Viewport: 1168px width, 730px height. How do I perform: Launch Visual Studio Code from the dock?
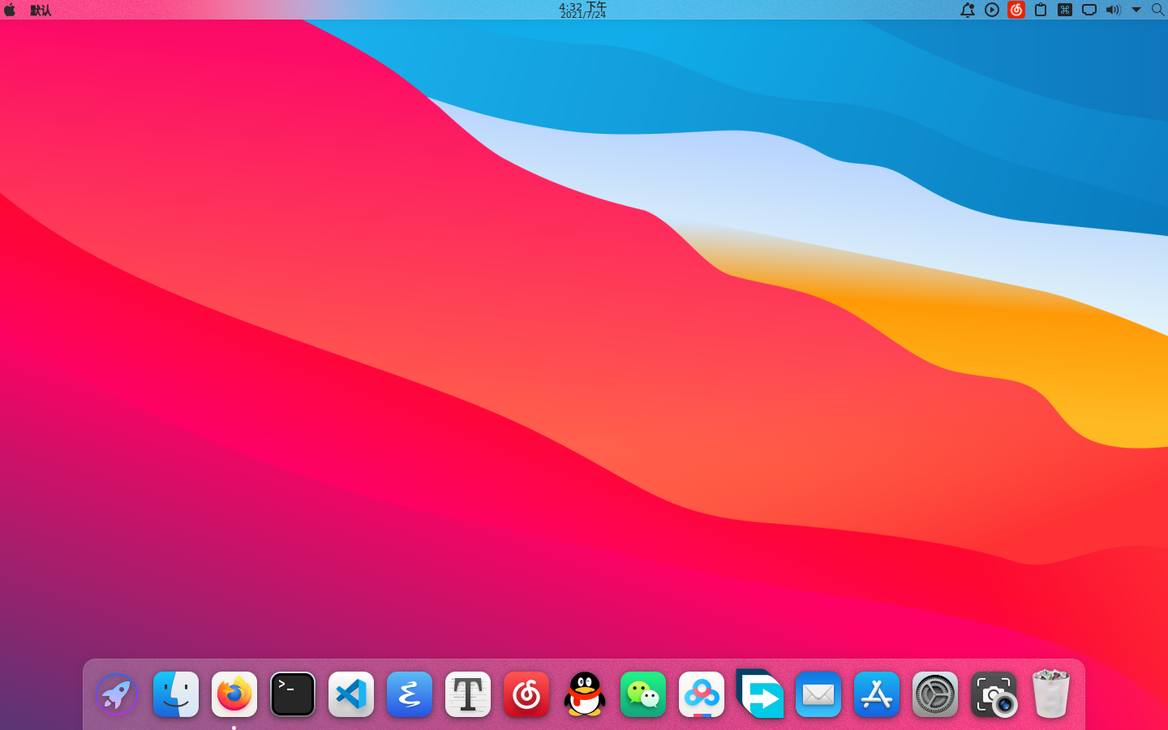[x=351, y=694]
